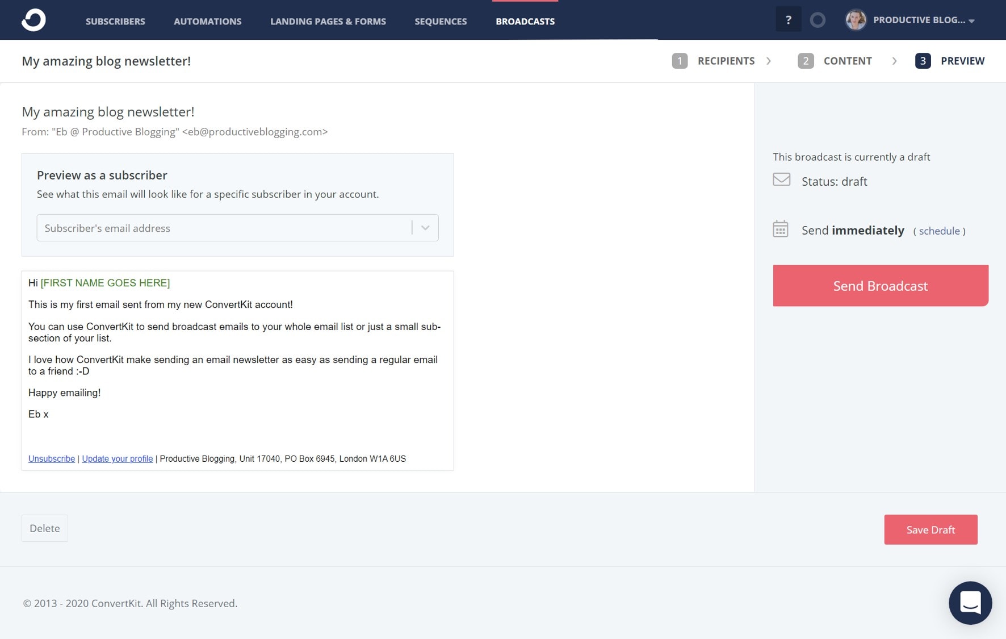Click the Subscriber's email address field

point(237,228)
